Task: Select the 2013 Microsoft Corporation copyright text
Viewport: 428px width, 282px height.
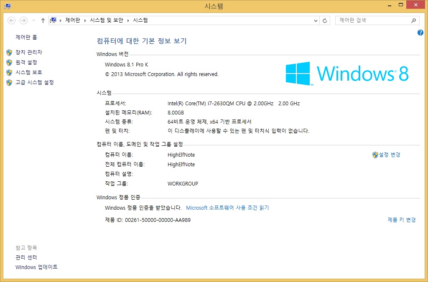Action: 162,74
